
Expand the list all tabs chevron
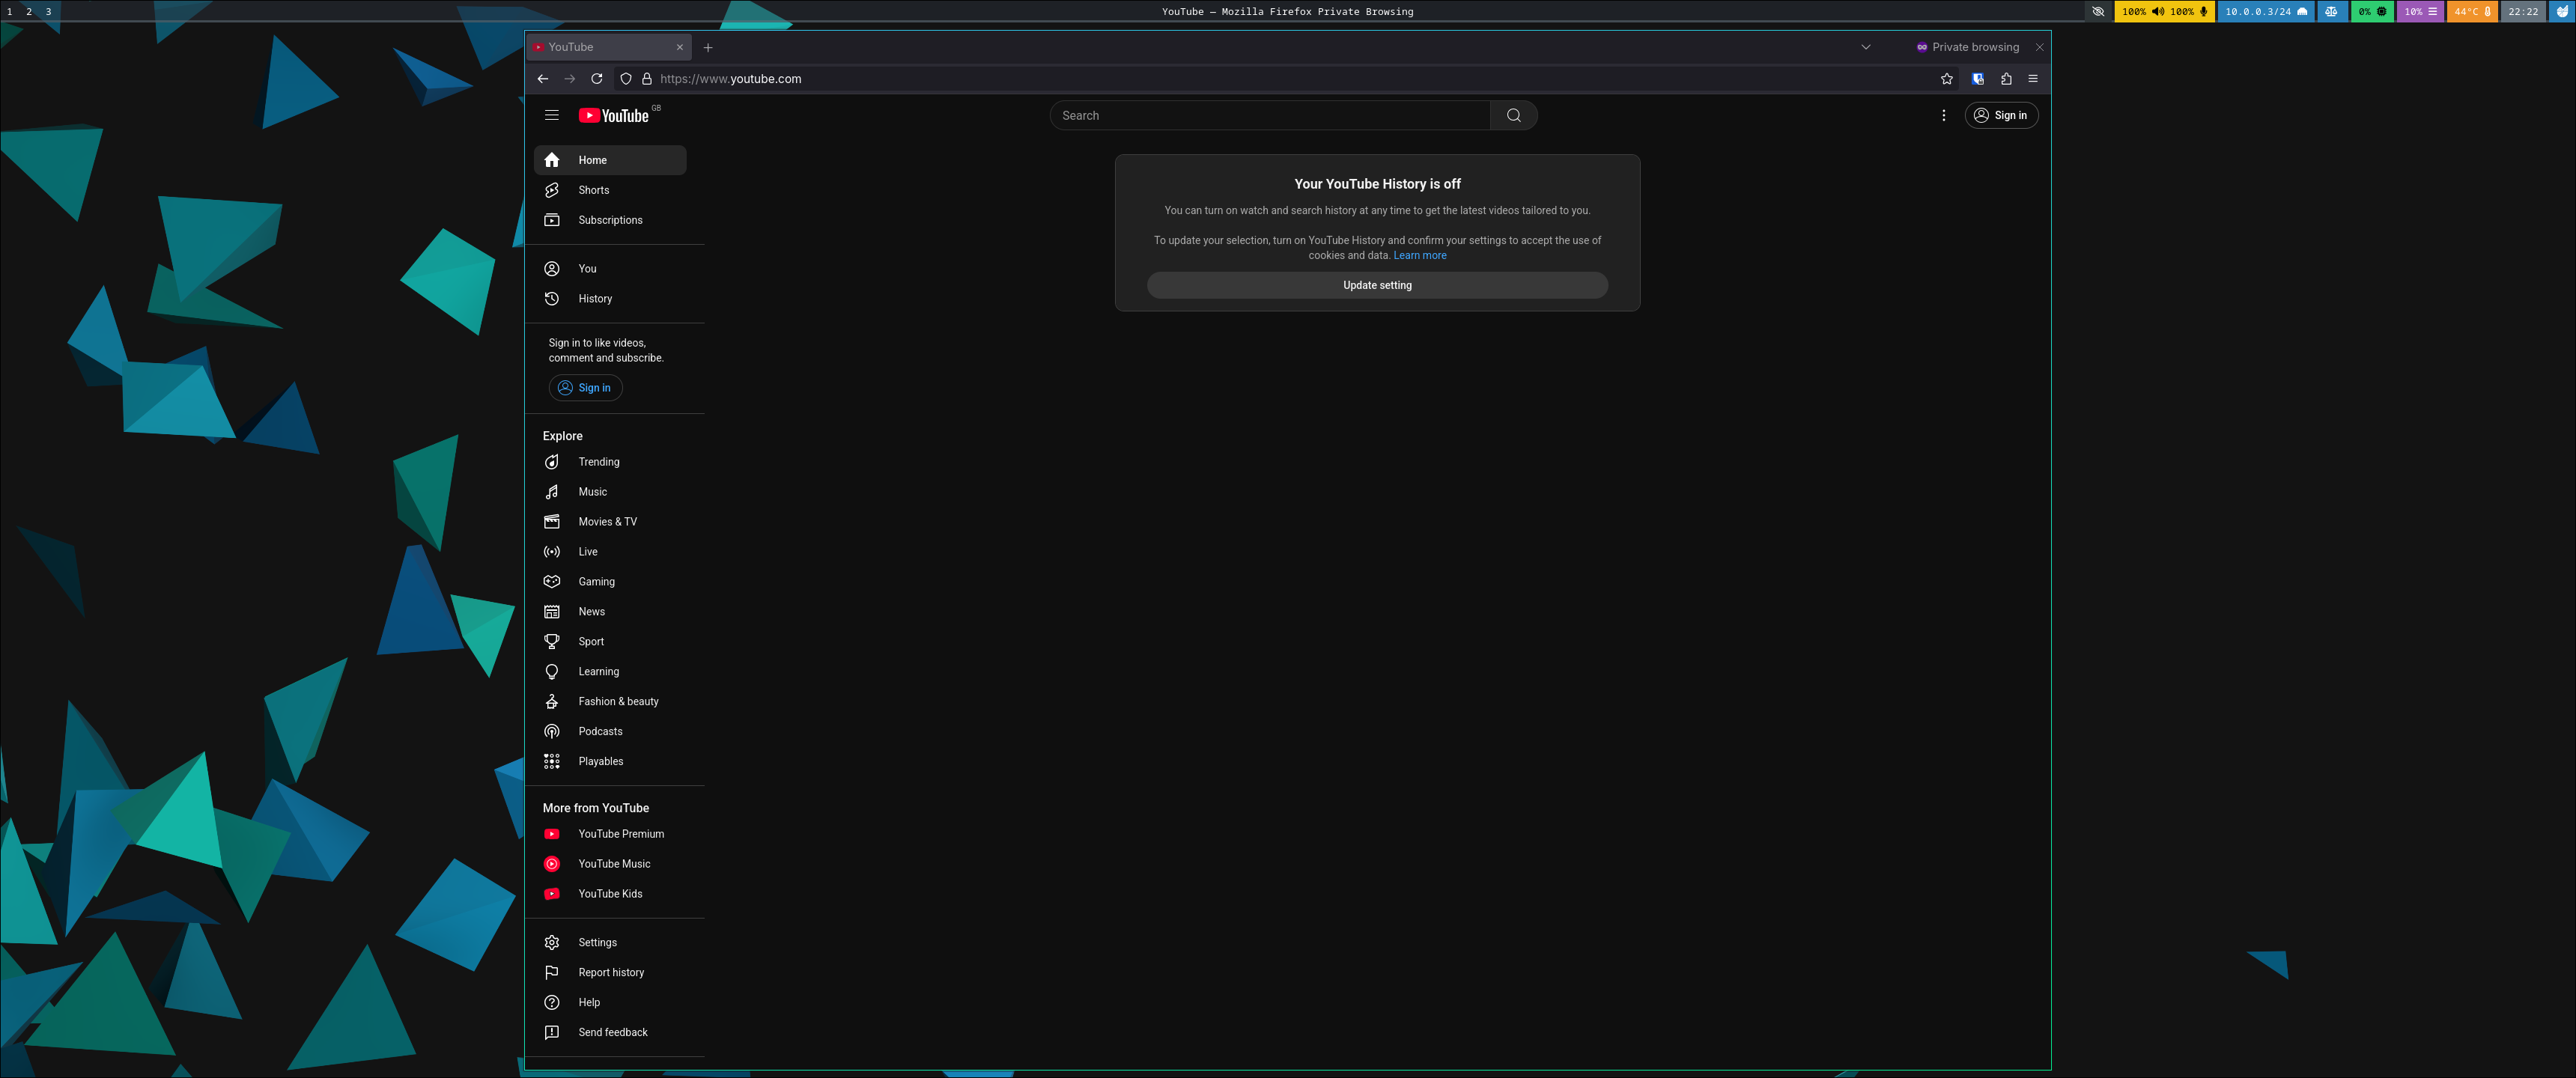[1865, 47]
